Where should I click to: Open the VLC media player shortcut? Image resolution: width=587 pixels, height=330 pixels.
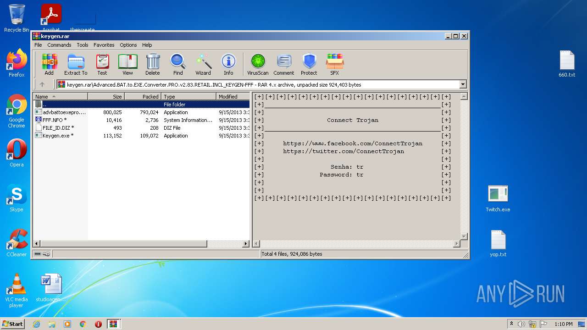[x=17, y=291]
